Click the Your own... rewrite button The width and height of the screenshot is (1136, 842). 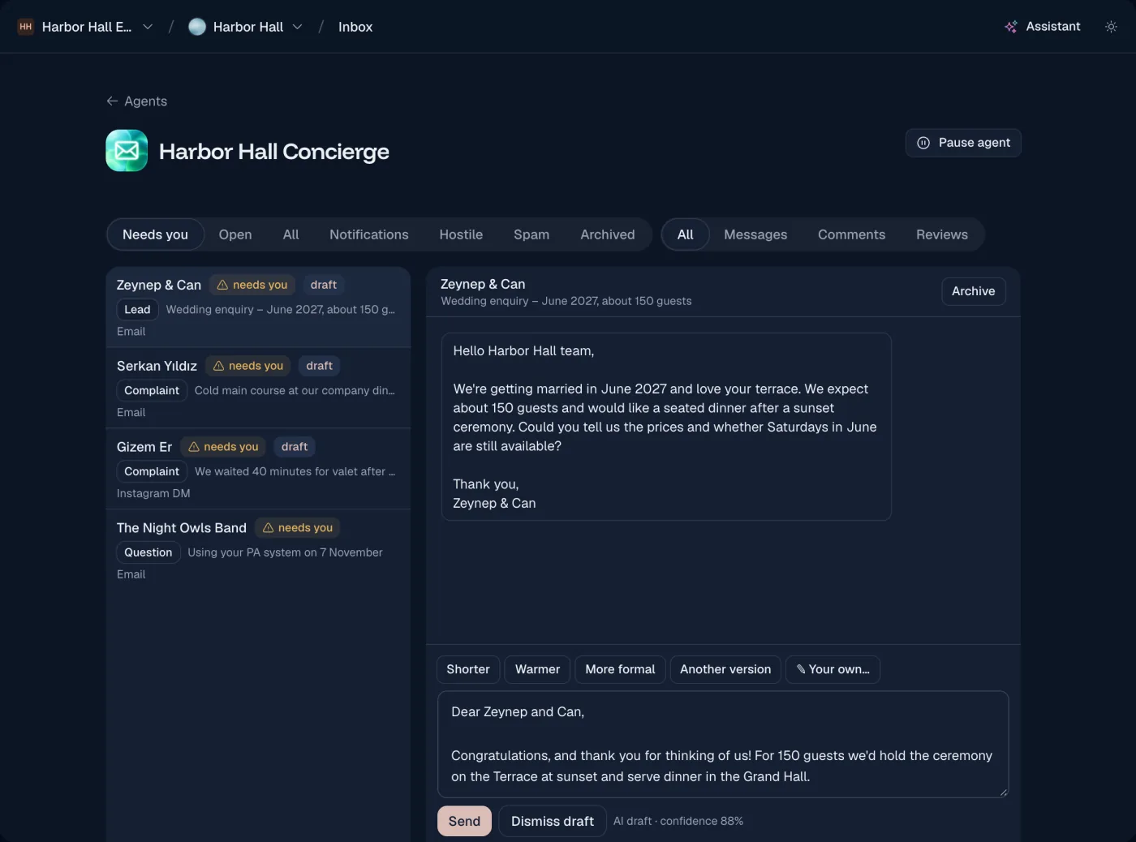[x=833, y=669]
